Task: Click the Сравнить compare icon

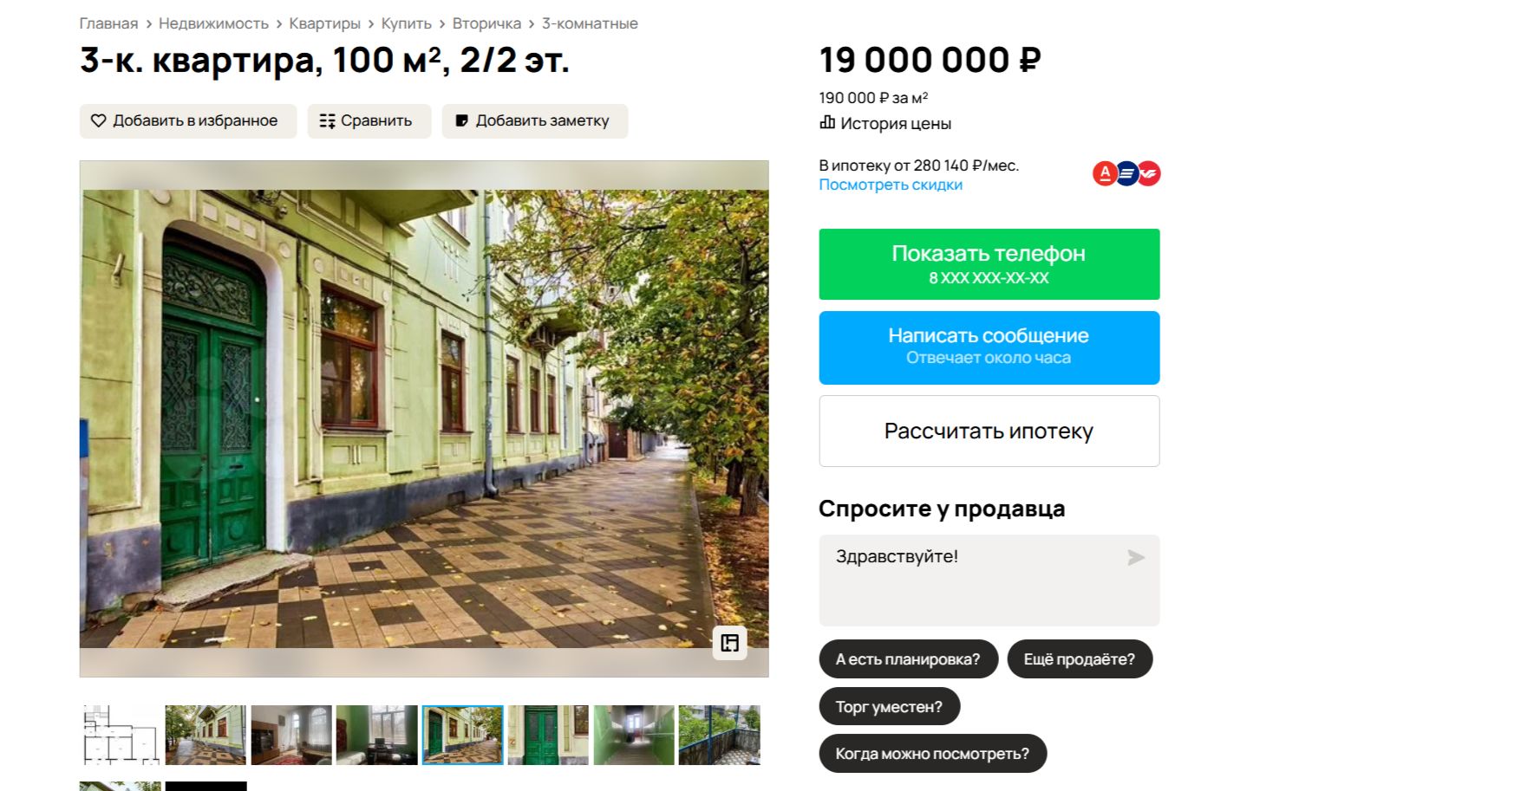Action: point(327,121)
